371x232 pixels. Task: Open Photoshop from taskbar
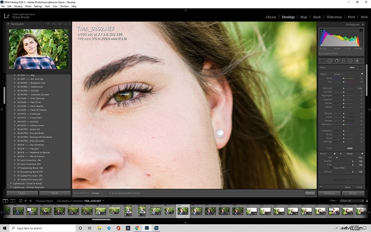click(x=156, y=228)
